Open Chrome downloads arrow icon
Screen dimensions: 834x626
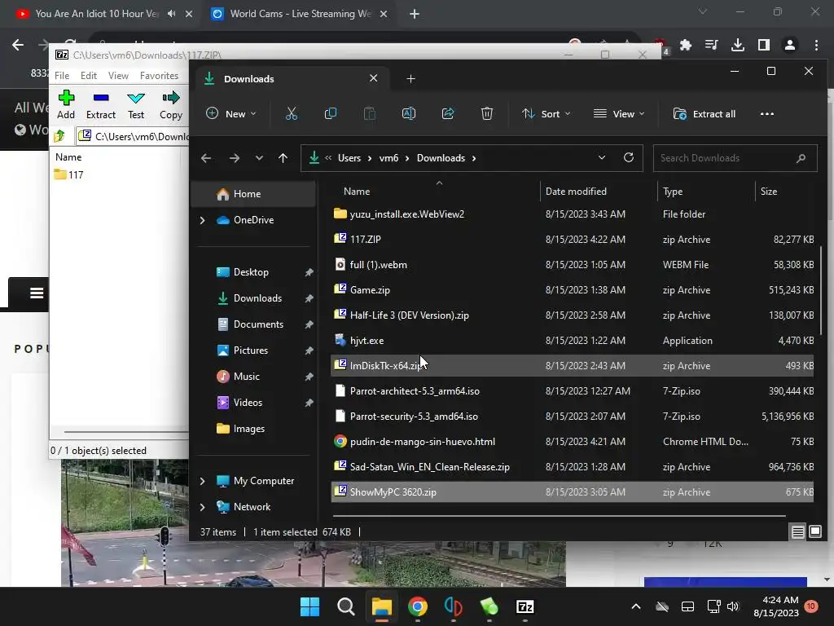[x=738, y=46]
